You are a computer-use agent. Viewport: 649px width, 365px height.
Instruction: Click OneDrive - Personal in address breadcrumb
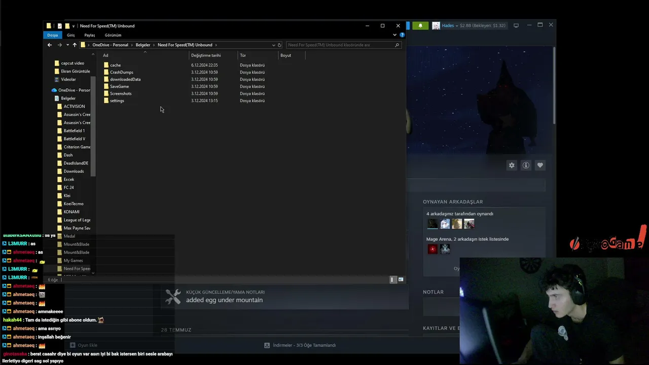(110, 45)
